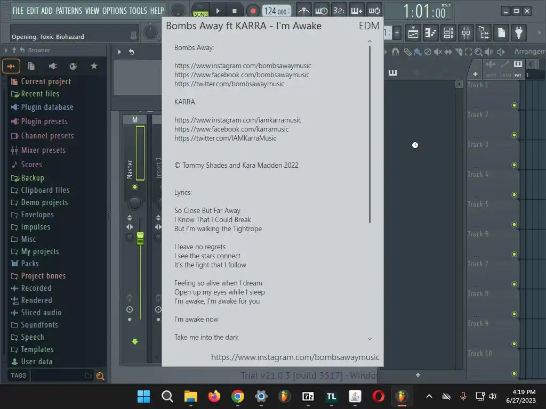Toggle PAT/SONG playback mode
Screen dimensions: 546x409
click(x=201, y=11)
